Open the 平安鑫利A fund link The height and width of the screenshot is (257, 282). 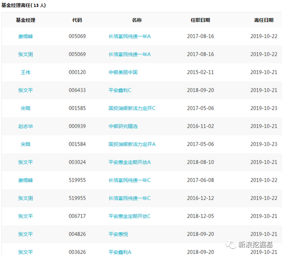pyautogui.click(x=120, y=252)
